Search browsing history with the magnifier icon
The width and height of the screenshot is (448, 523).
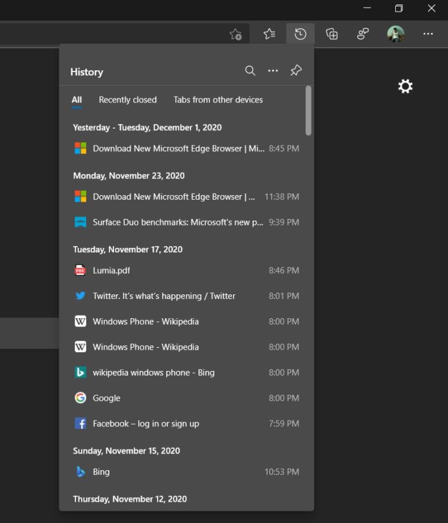point(250,71)
